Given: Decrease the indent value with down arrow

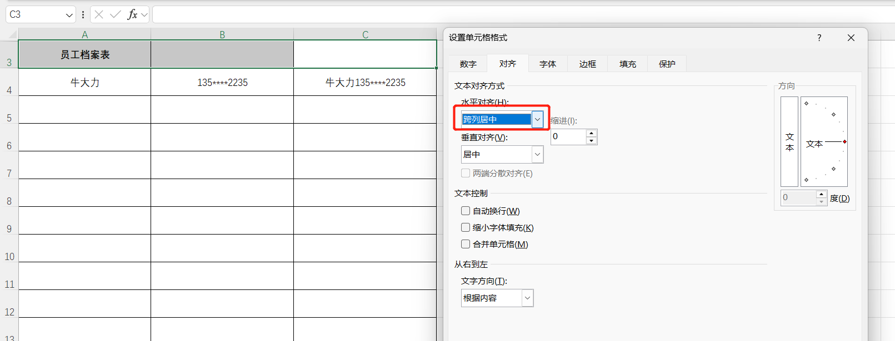Looking at the screenshot, I should click(x=592, y=141).
